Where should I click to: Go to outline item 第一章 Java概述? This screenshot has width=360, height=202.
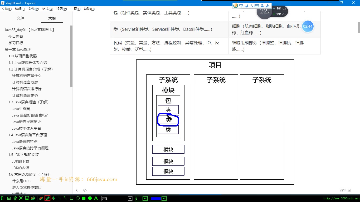click(x=18, y=49)
